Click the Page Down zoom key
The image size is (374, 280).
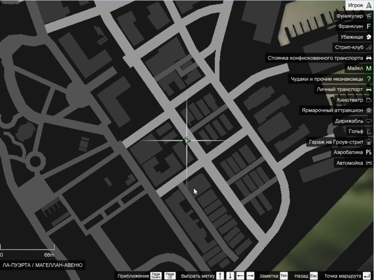pyautogui.click(x=156, y=276)
